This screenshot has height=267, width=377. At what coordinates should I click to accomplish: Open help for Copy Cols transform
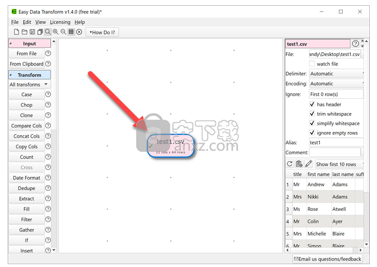click(48, 146)
